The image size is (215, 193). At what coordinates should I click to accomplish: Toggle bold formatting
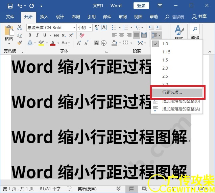(x=30, y=35)
